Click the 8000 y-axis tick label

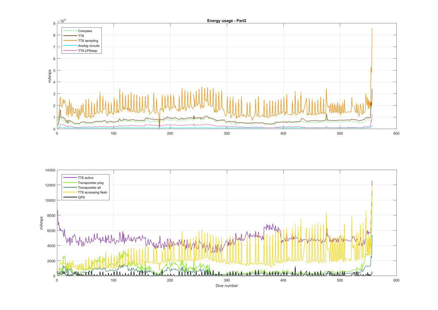point(50,215)
